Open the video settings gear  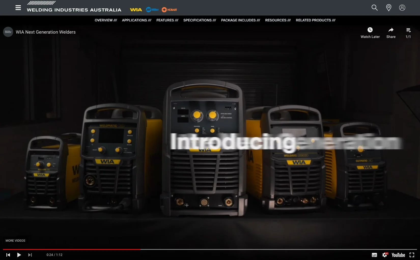coord(385,255)
